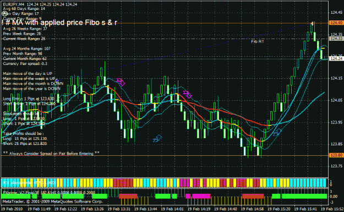Screen dimensions: 344x212
Task: Click 'Main move of the day is UP'
Action: click(x=28, y=74)
